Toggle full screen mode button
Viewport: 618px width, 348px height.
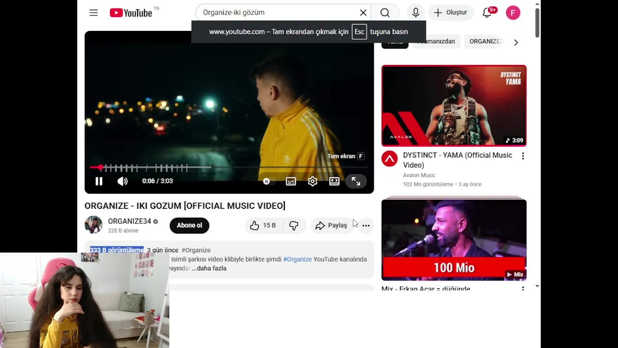[x=356, y=181]
